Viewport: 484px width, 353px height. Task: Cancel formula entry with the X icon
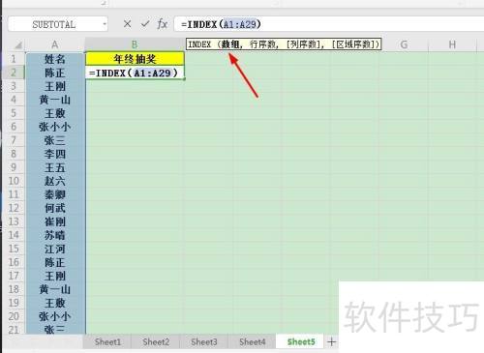click(128, 24)
